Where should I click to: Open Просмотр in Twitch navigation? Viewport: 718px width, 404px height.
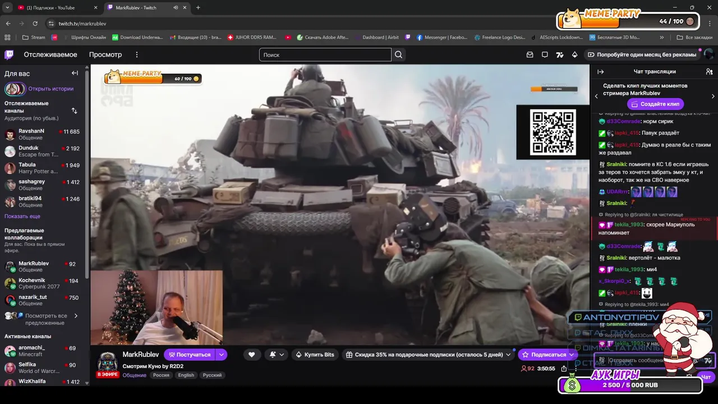coord(105,54)
